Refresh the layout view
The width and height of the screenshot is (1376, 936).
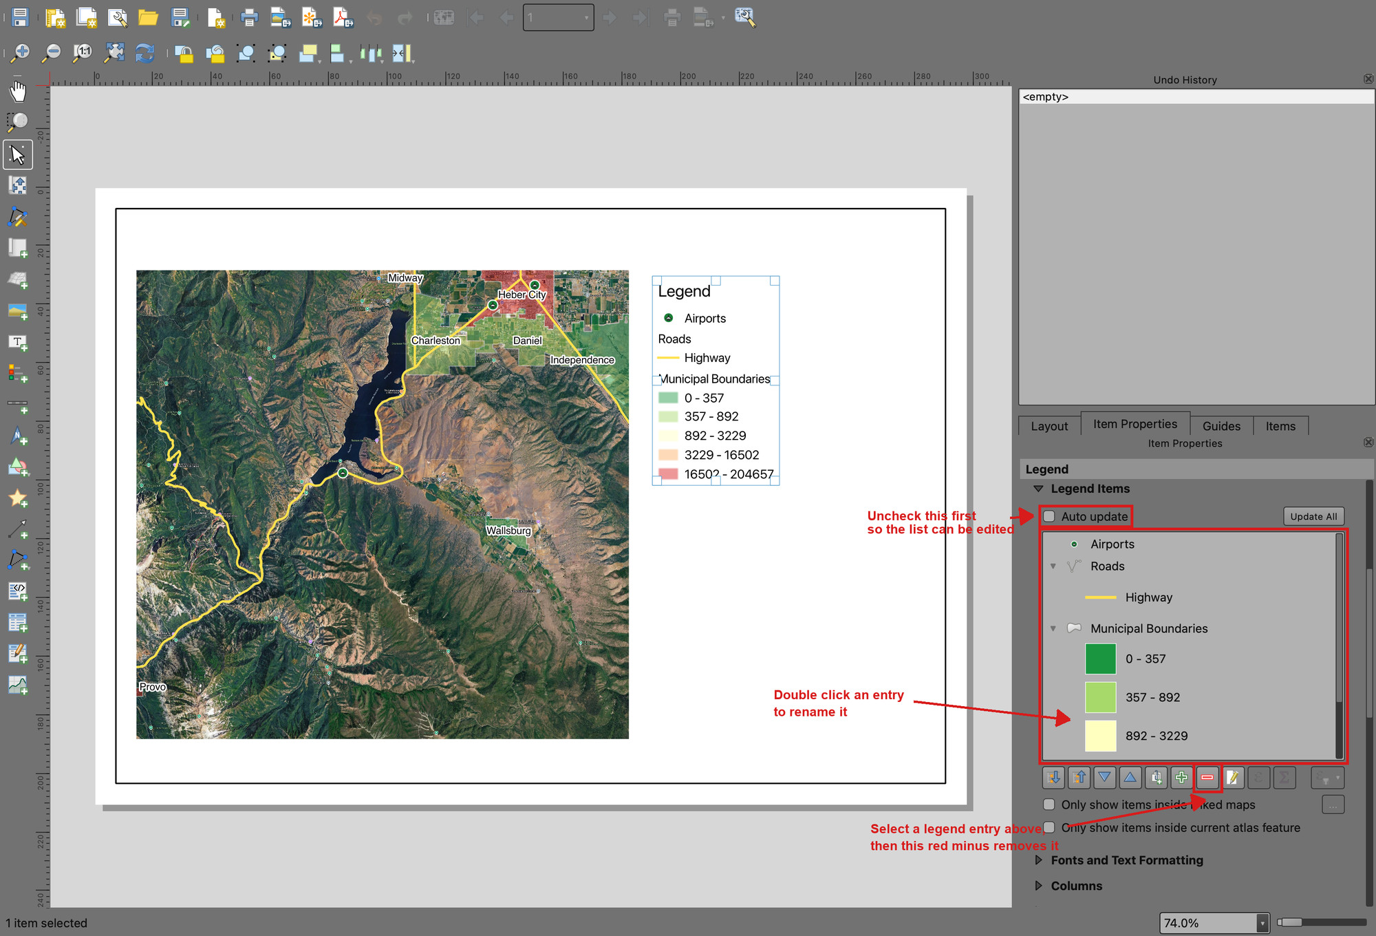coord(144,53)
